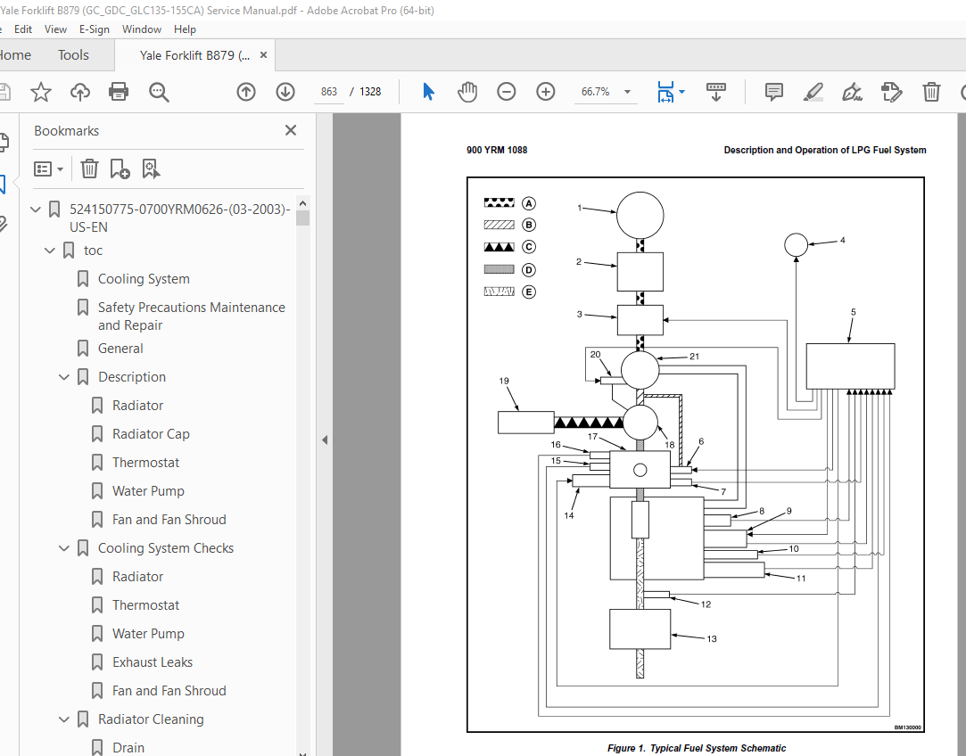Open the Exhaust Leaks bookmark
The width and height of the screenshot is (966, 756).
pyautogui.click(x=153, y=662)
